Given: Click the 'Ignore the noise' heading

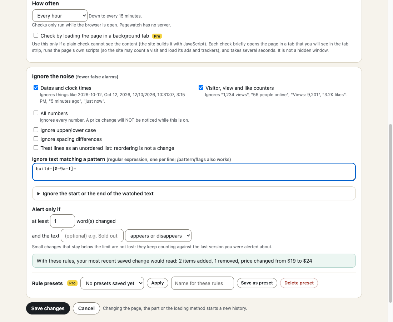Looking at the screenshot, I should [x=53, y=77].
